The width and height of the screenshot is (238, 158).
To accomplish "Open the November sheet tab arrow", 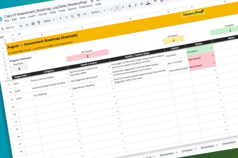I will [217, 145].
